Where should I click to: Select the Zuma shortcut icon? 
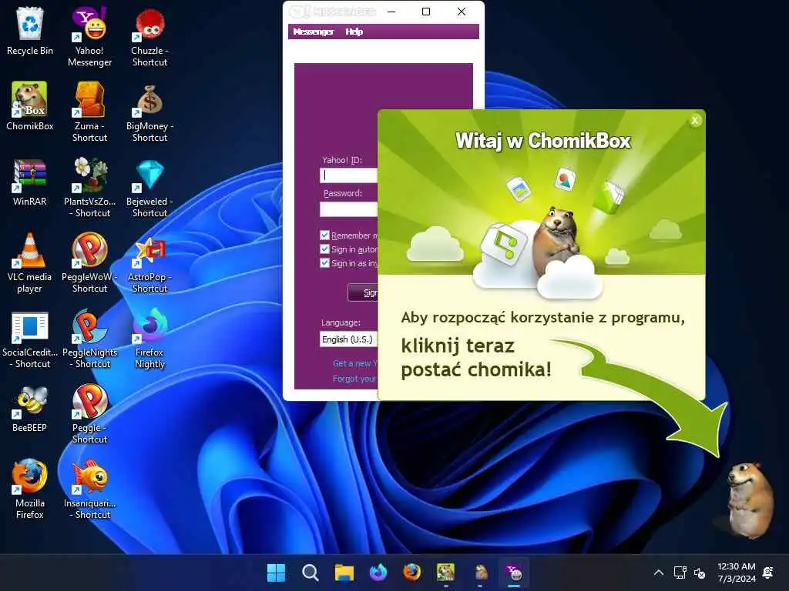coord(89,112)
